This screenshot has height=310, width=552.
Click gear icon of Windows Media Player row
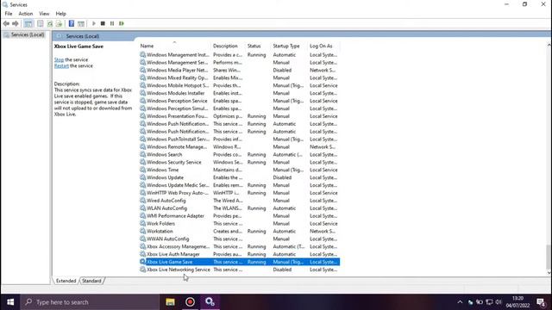click(142, 70)
